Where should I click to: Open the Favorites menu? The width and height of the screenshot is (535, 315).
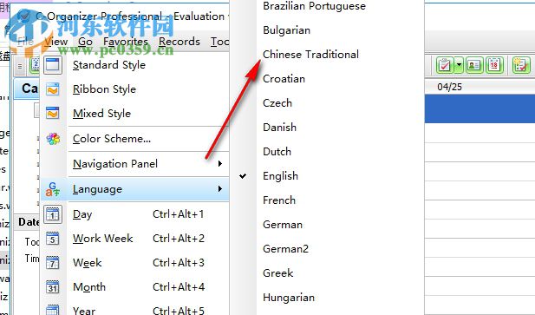126,42
